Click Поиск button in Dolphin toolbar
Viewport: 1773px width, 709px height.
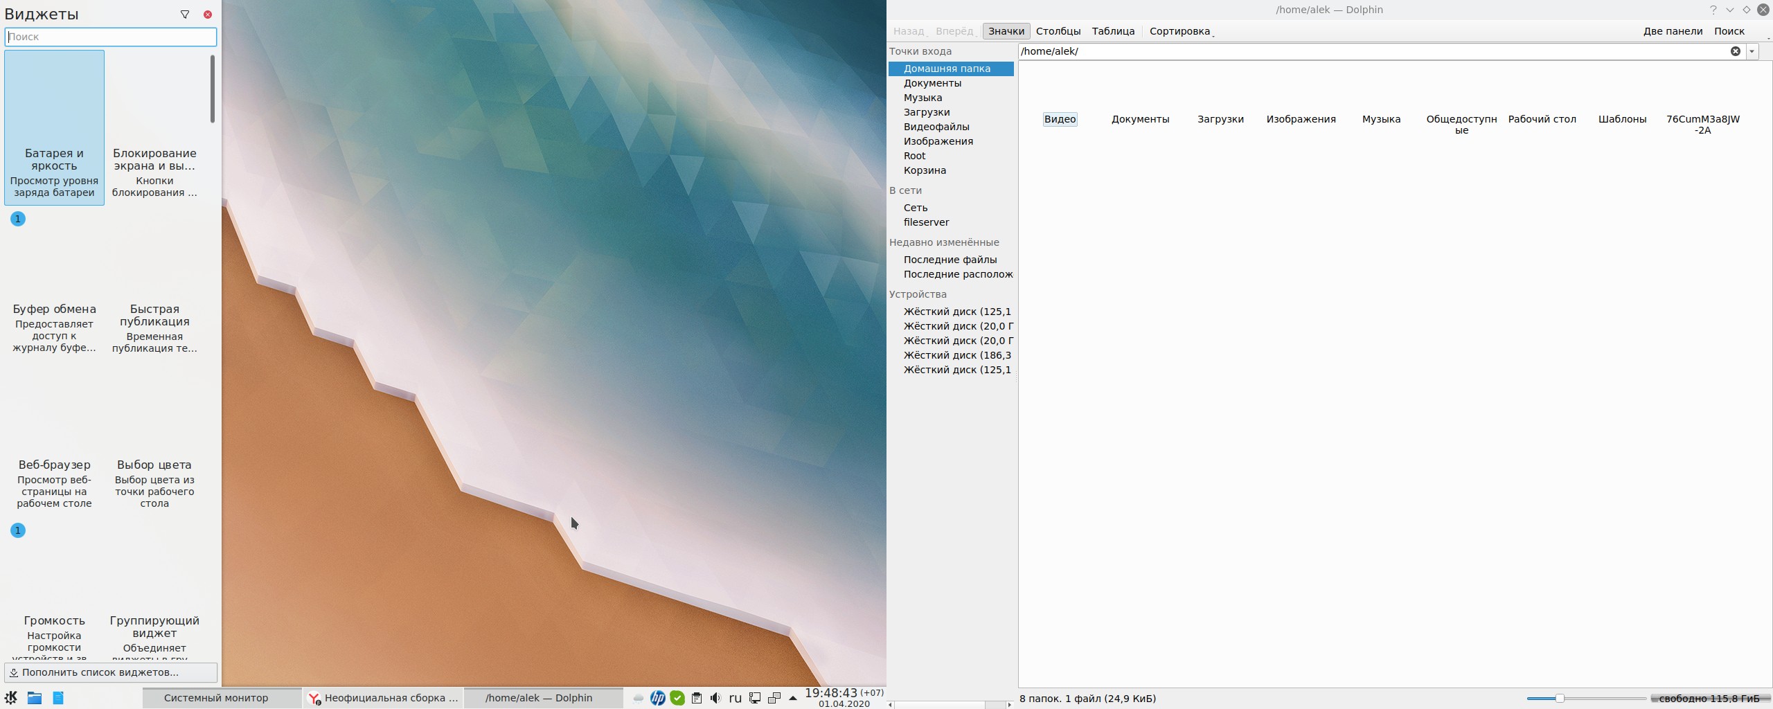1729,31
